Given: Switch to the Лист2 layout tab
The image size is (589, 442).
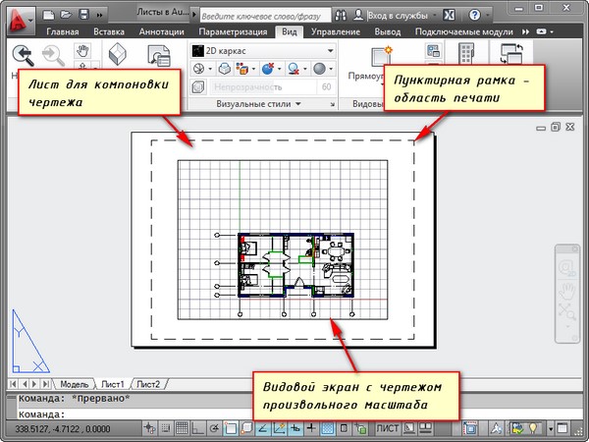Looking at the screenshot, I should pos(149,383).
